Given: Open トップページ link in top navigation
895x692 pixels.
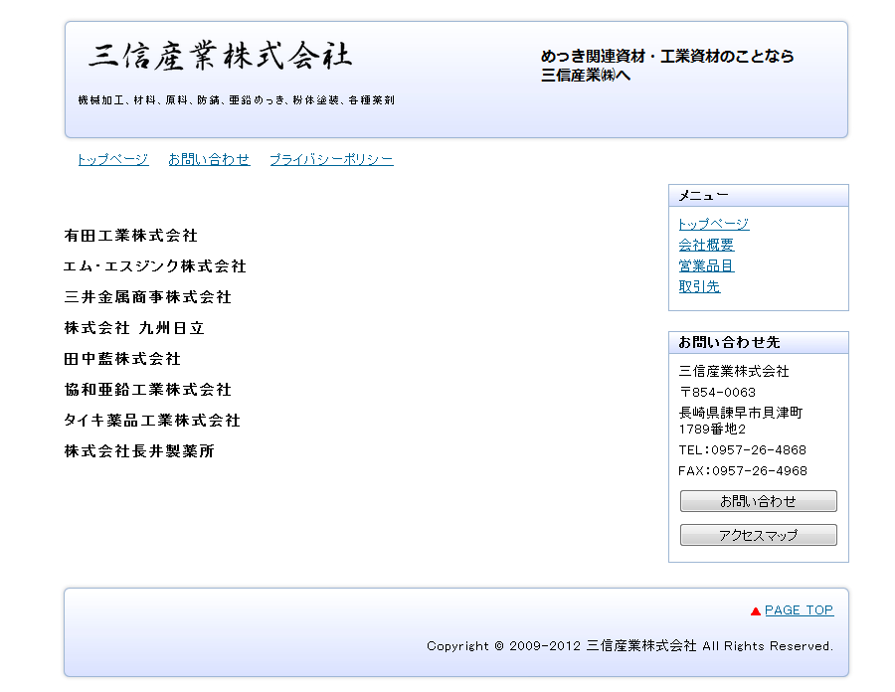Looking at the screenshot, I should click(113, 160).
